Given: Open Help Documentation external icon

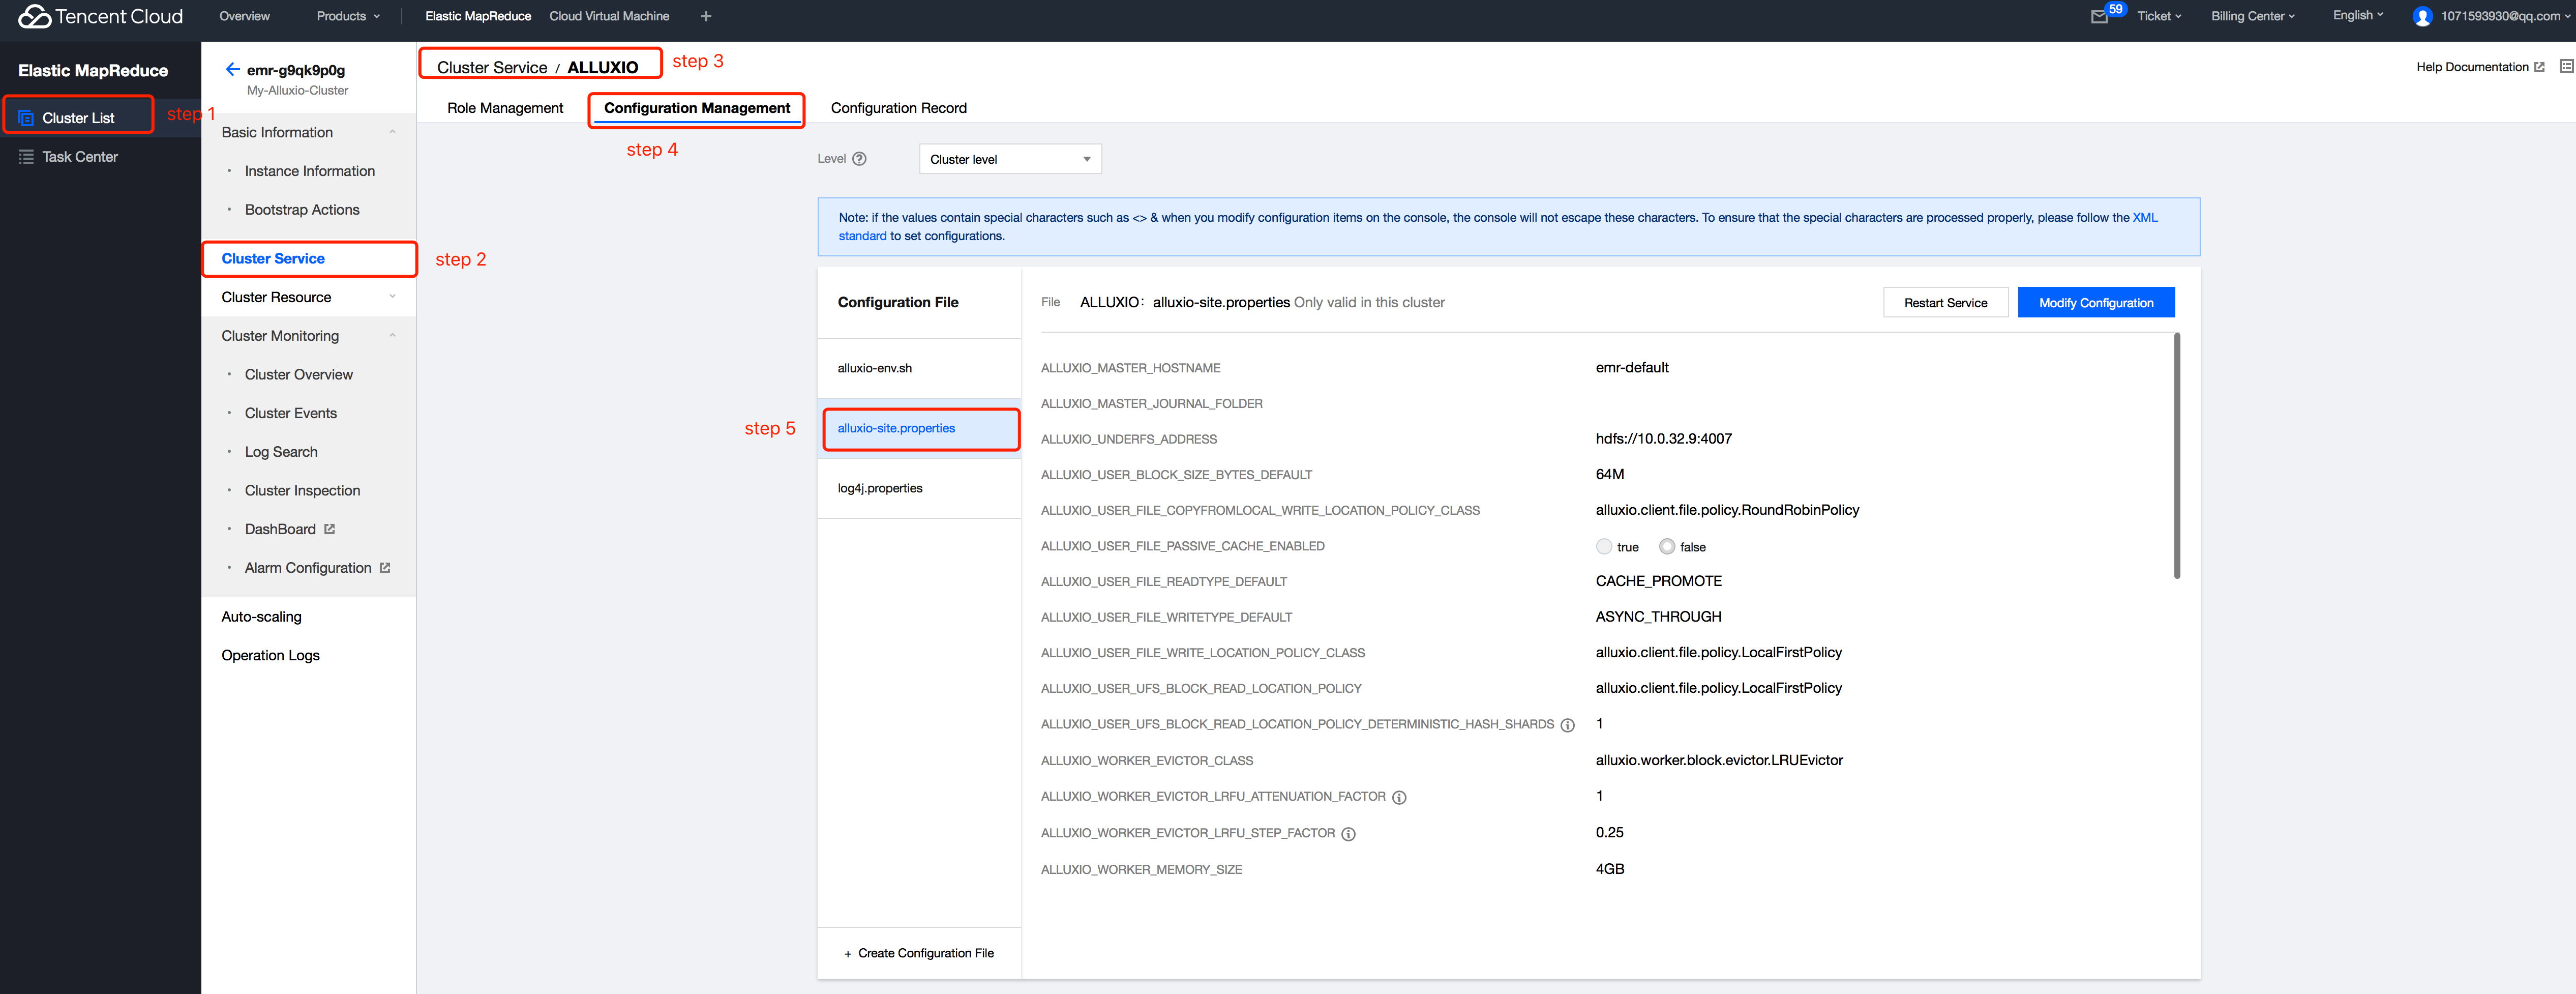Looking at the screenshot, I should point(2539,67).
